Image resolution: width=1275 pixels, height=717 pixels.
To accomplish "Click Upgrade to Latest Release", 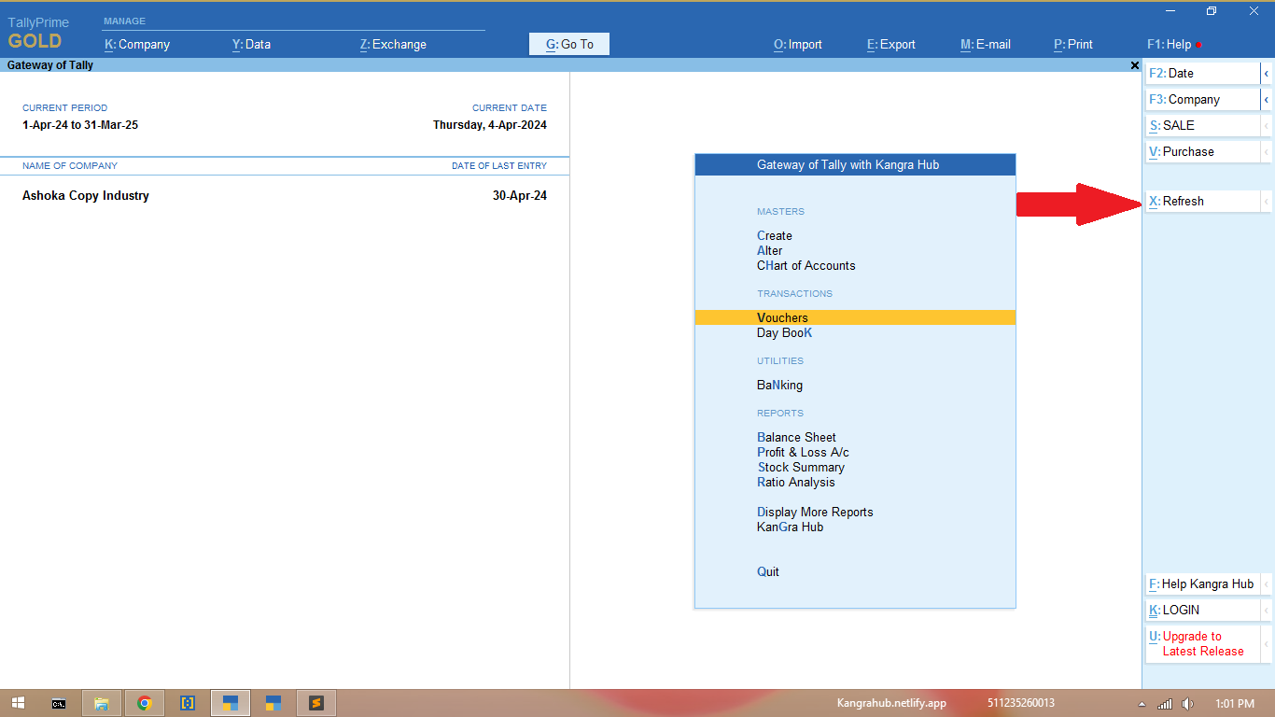I will [1201, 643].
